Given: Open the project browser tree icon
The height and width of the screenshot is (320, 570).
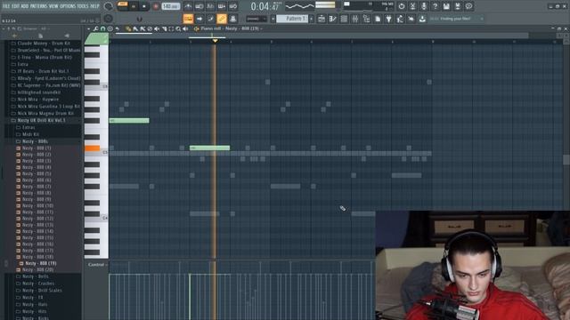Looking at the screenshot, I should pyautogui.click(x=366, y=19).
